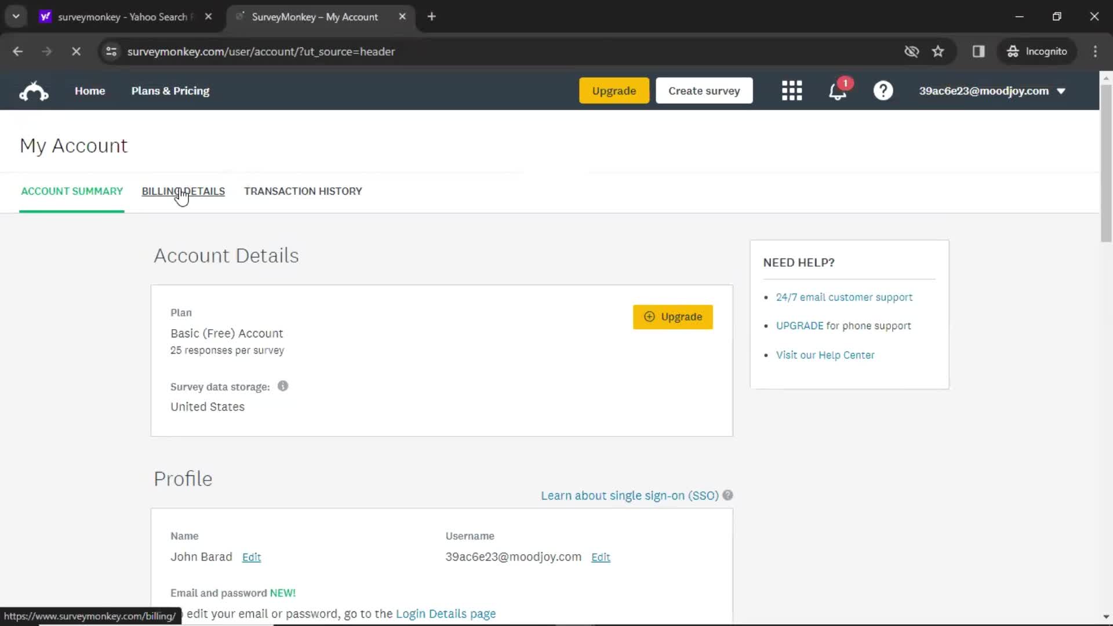The height and width of the screenshot is (626, 1113).
Task: Click the browser bookmark star icon
Action: (939, 51)
